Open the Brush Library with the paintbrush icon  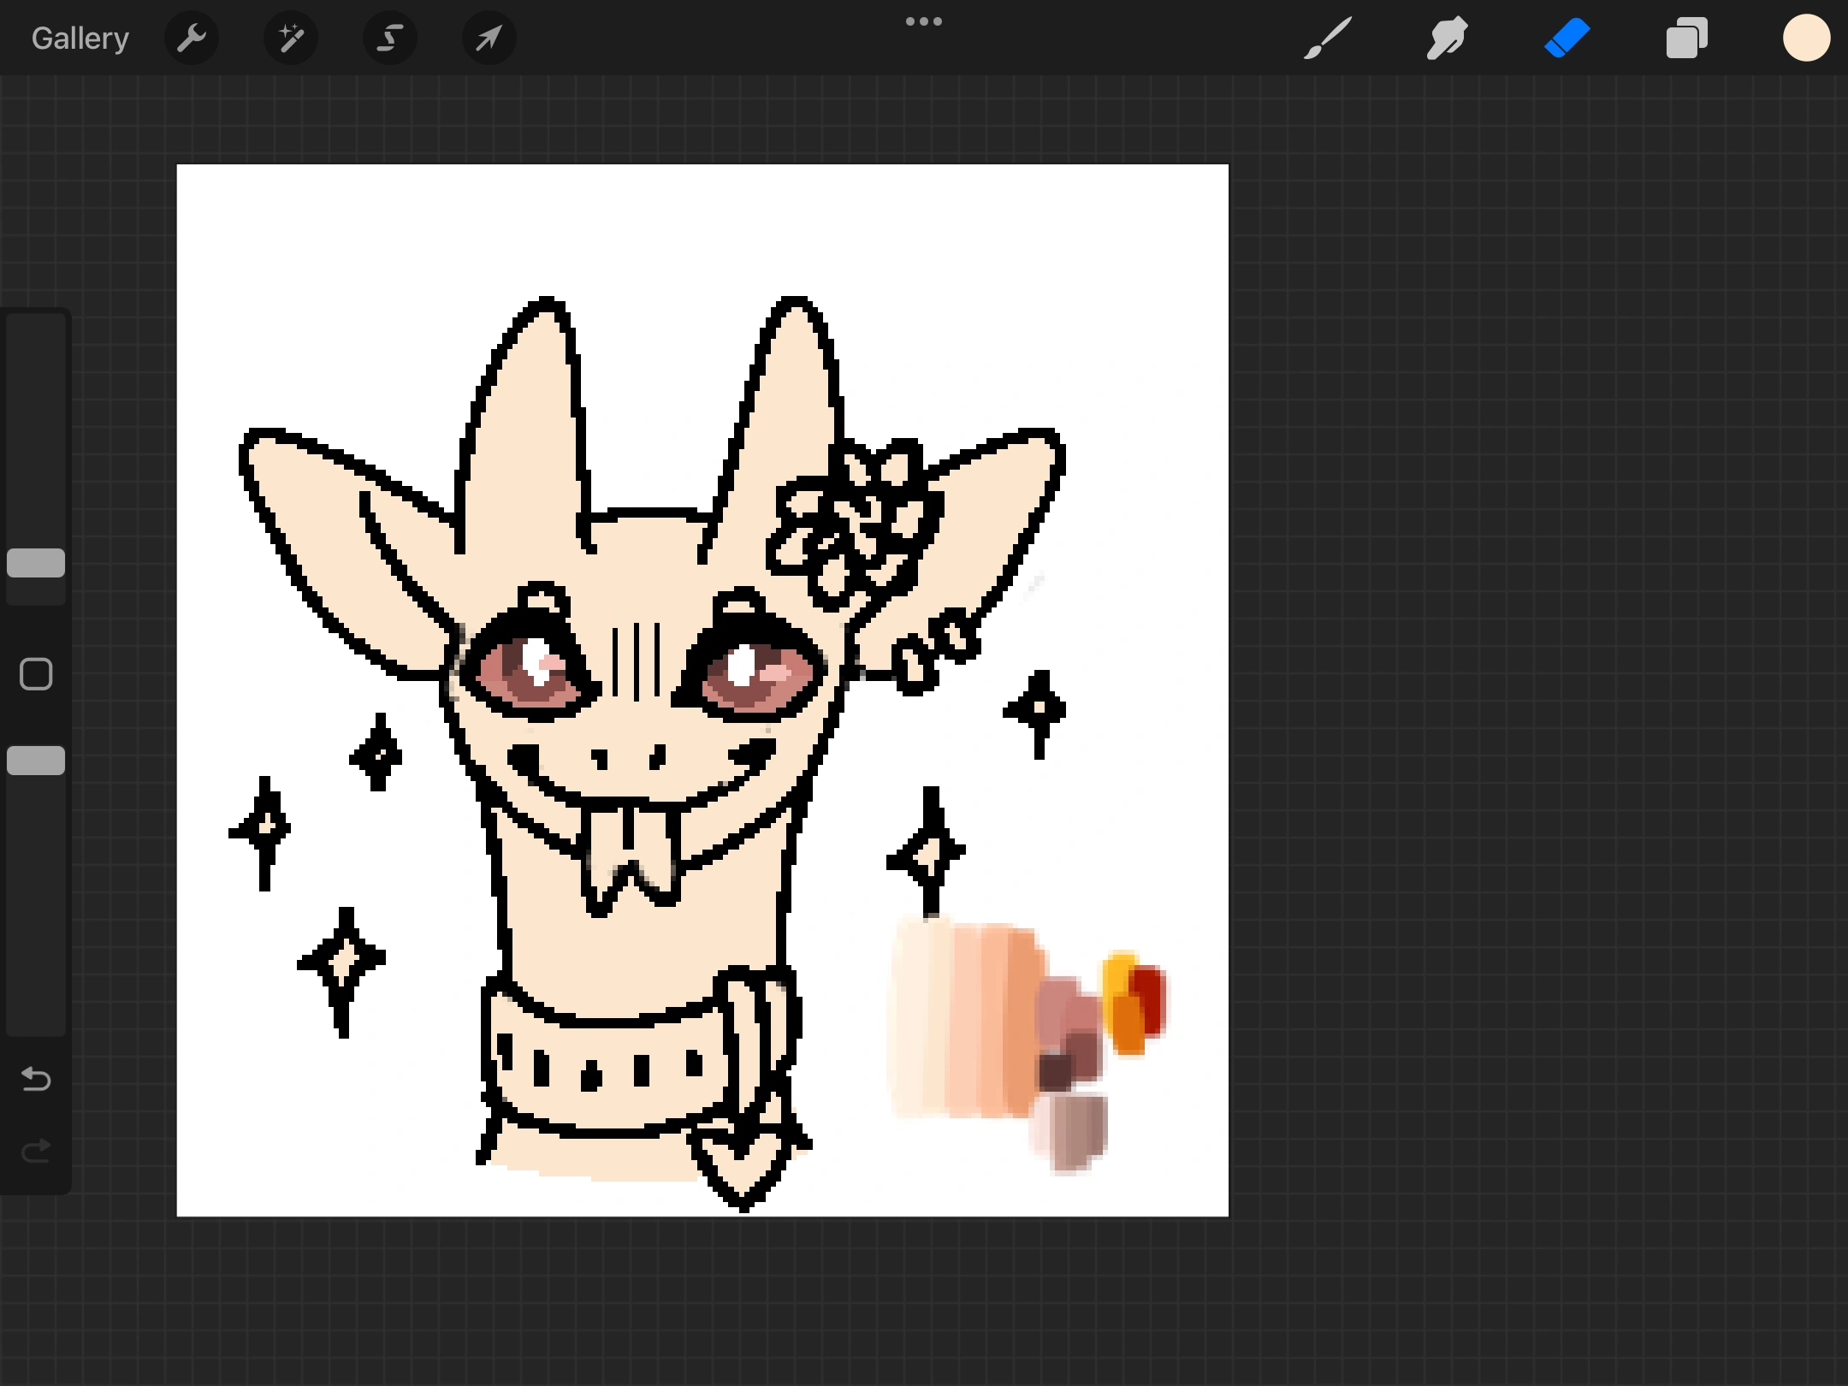1327,38
